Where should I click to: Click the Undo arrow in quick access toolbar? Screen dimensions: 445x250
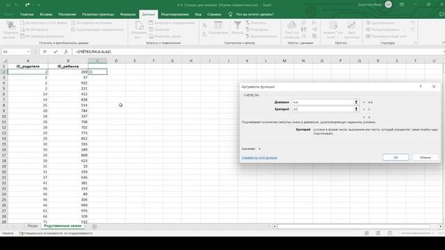click(17, 5)
